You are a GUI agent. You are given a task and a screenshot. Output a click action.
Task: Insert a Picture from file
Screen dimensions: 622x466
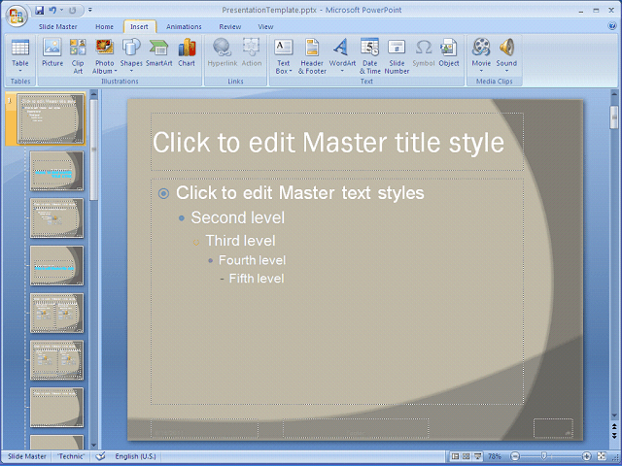[x=52, y=52]
